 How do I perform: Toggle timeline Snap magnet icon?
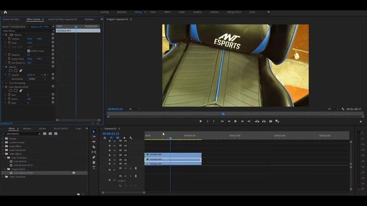click(111, 138)
